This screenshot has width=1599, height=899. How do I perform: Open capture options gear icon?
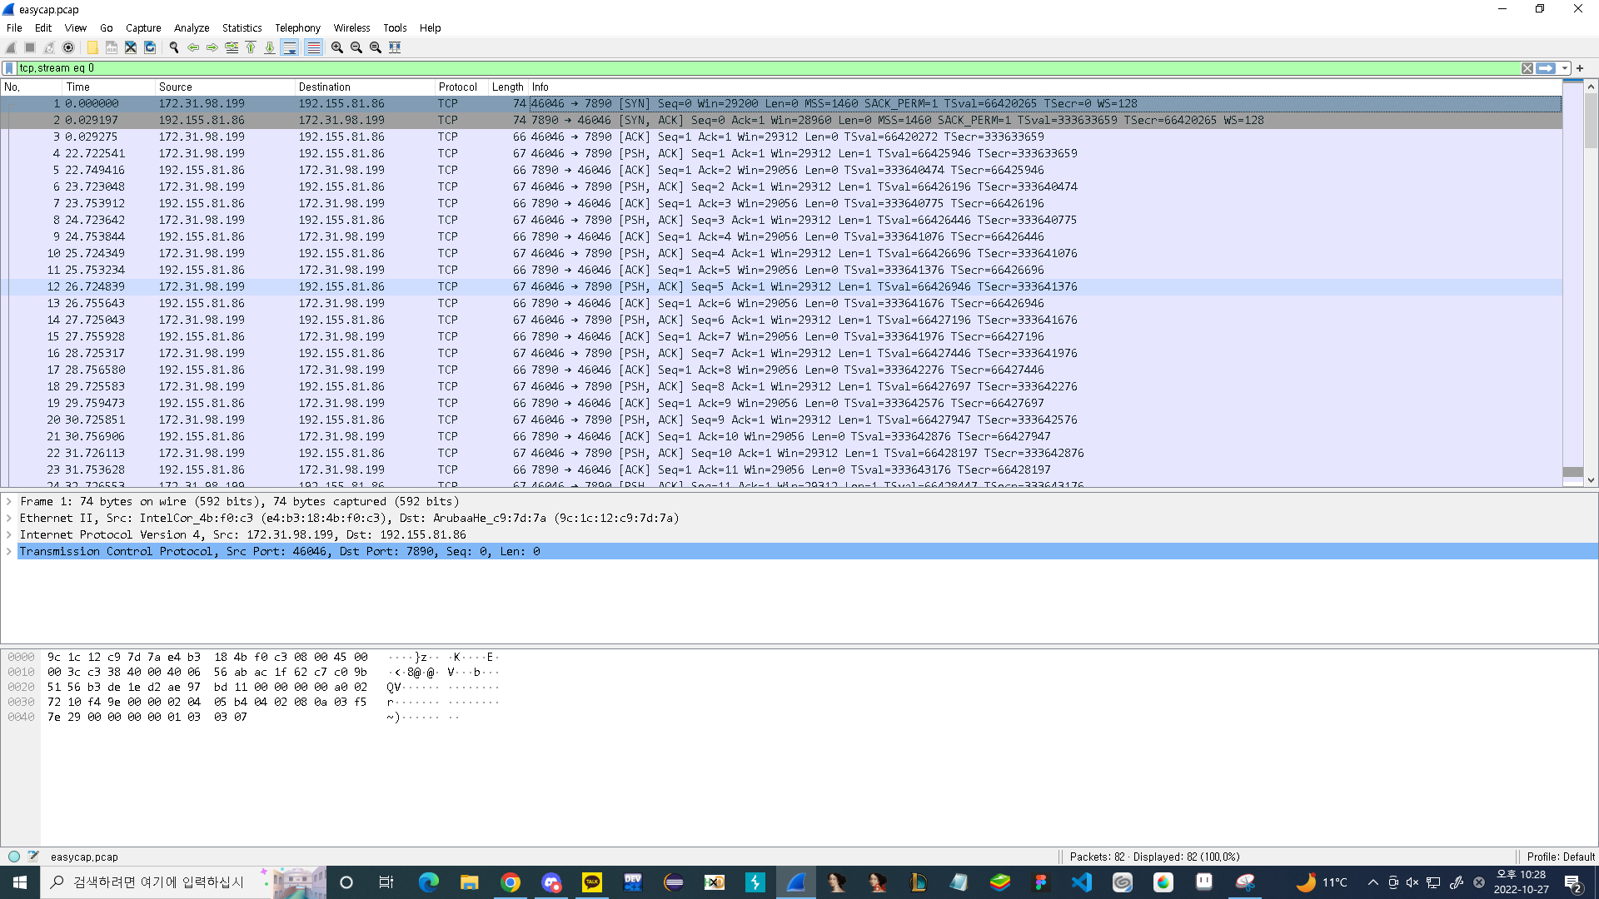pyautogui.click(x=68, y=47)
